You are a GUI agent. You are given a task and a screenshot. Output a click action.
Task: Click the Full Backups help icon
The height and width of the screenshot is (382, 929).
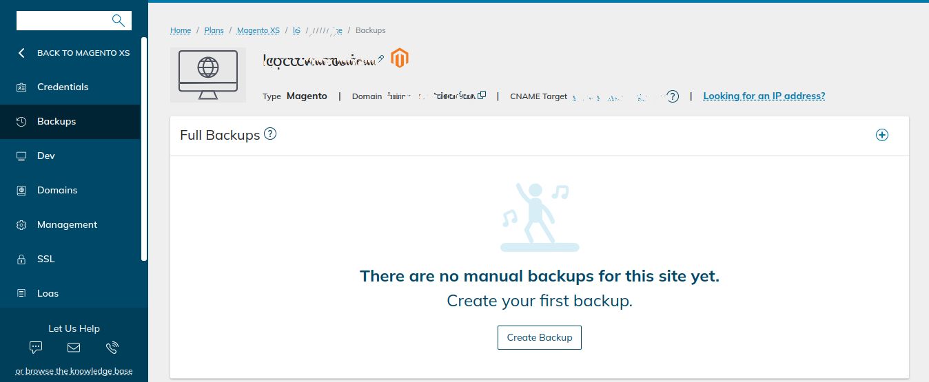pyautogui.click(x=270, y=134)
